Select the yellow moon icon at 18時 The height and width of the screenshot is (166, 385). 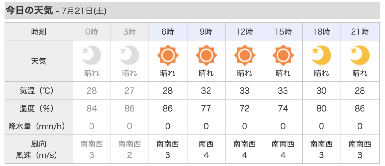click(321, 56)
